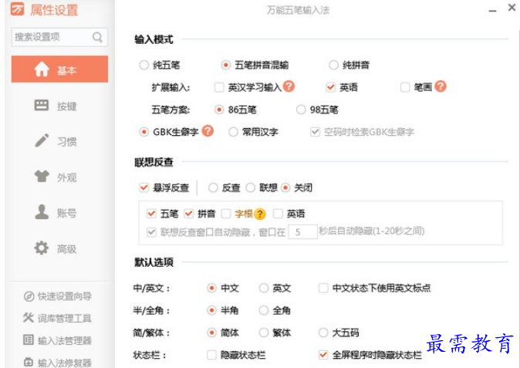
Task: Select 五笔拼音混输 input mode
Action: (225, 65)
